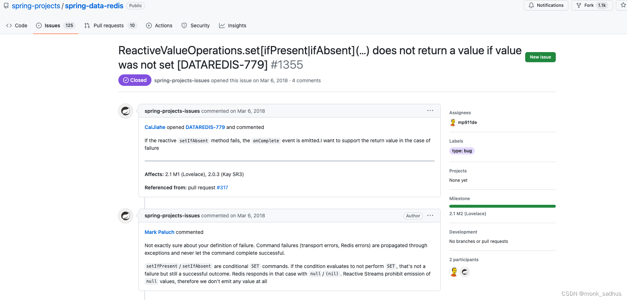
Task: Click the Author badge on second comment
Action: (x=413, y=216)
